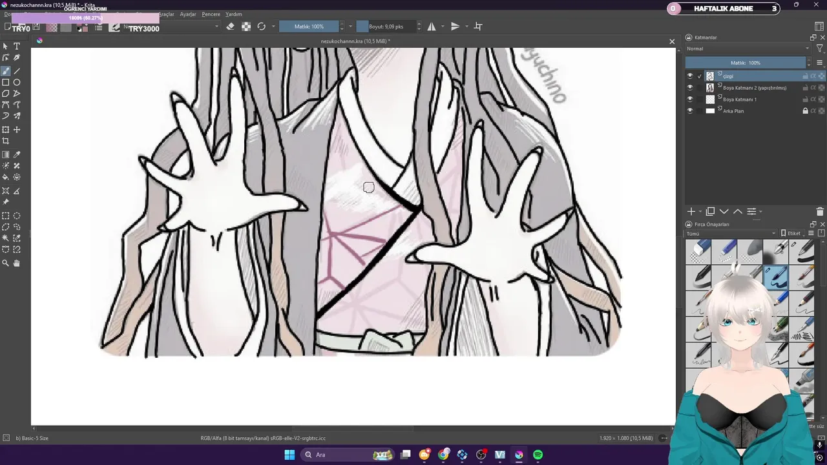The width and height of the screenshot is (827, 465).
Task: Open the Etiket tag button
Action: point(791,233)
